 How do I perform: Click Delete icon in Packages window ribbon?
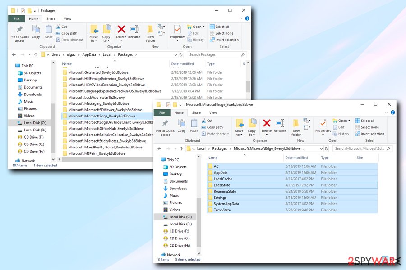[121, 29]
